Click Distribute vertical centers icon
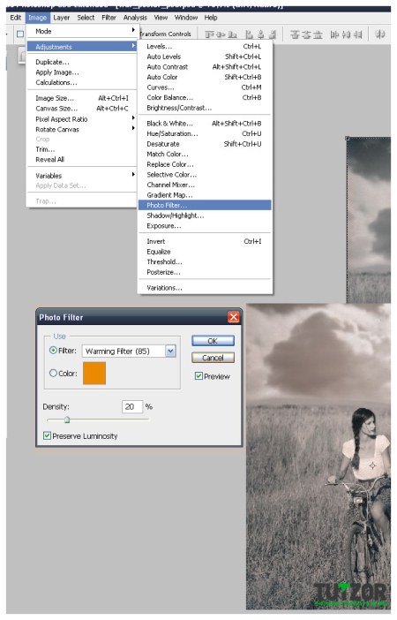 coord(306,34)
